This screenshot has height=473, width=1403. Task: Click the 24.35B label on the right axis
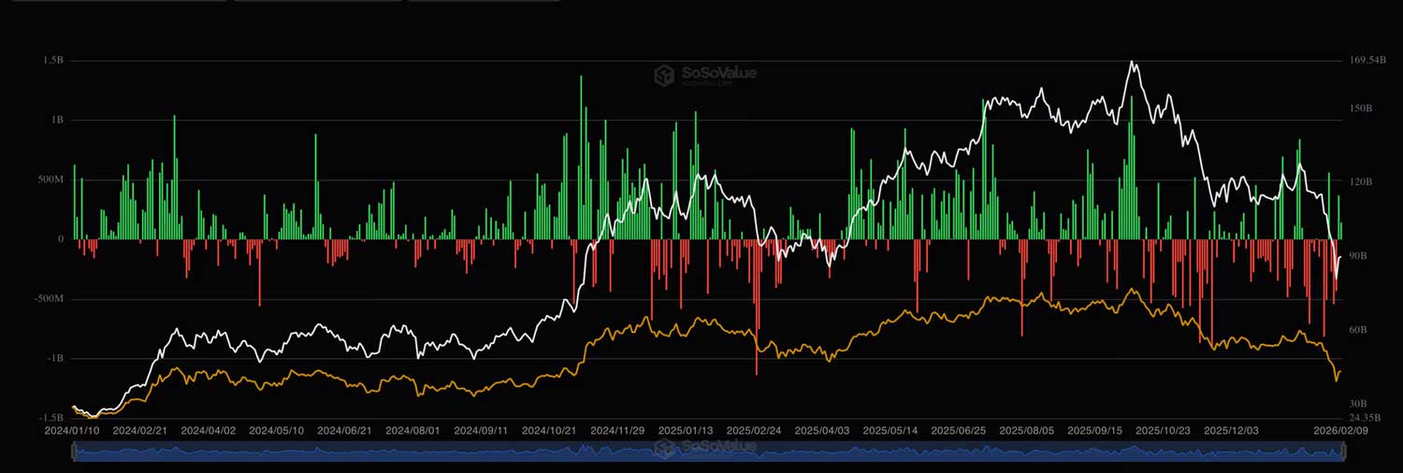click(1366, 417)
